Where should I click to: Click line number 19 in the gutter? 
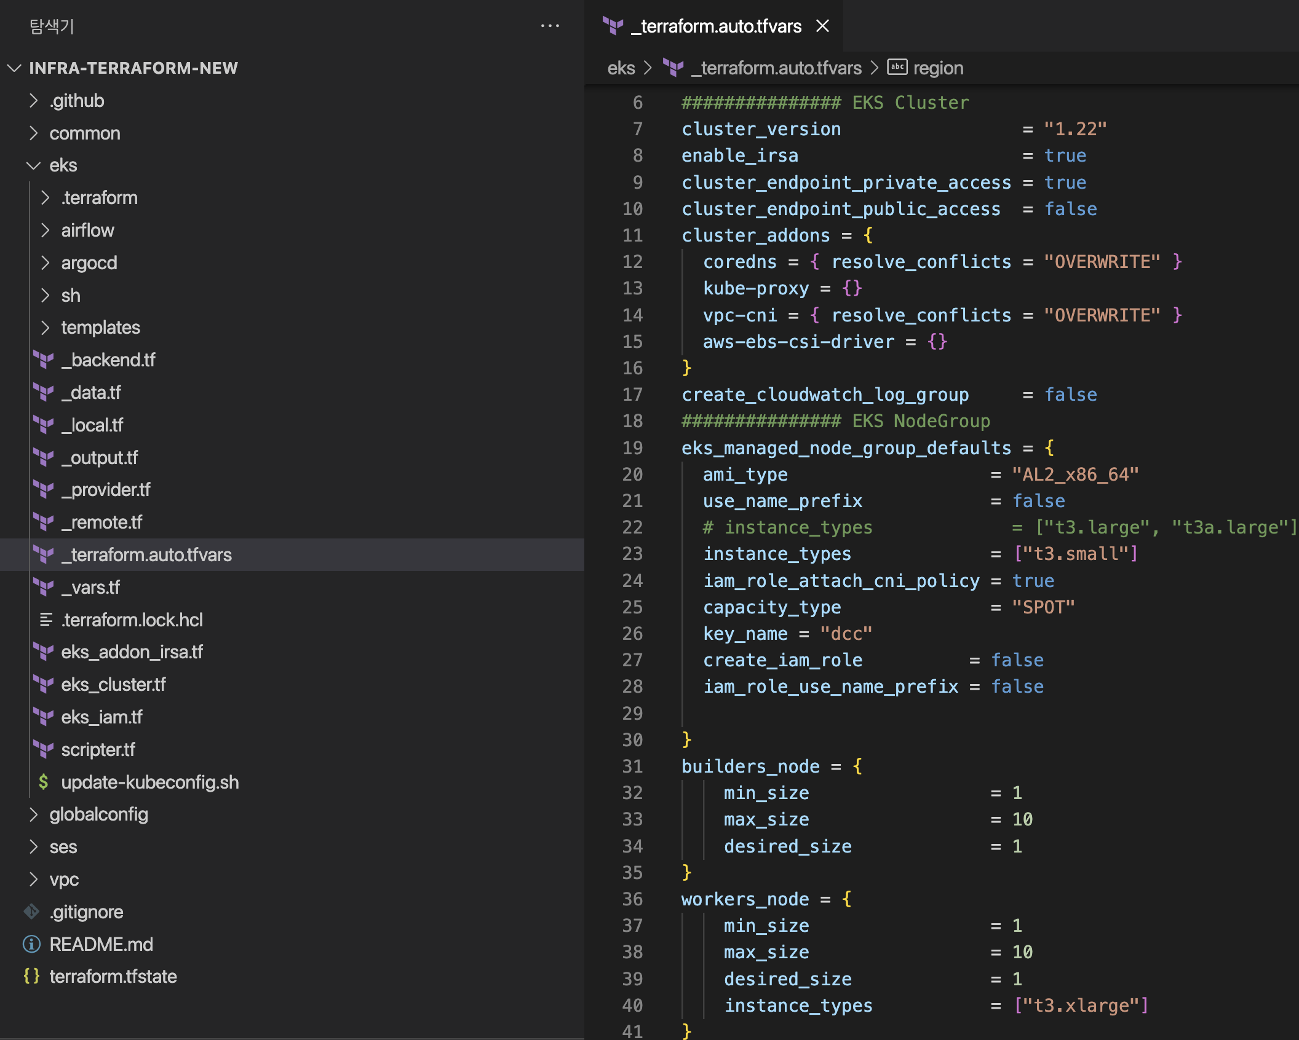pos(632,447)
